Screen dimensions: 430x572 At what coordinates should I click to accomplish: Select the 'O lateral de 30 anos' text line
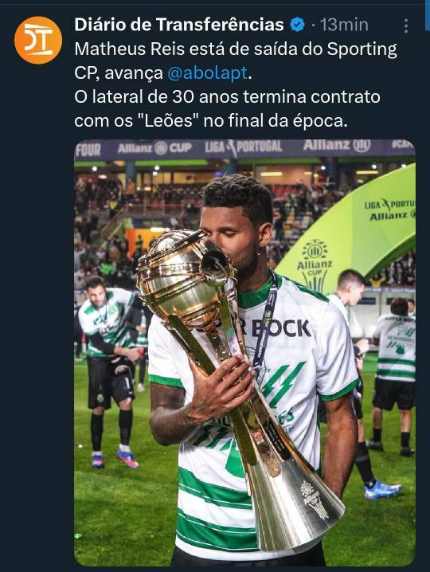(227, 97)
